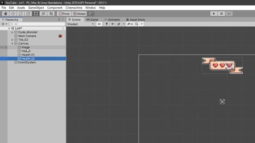Toggle 2D scene view
The height and width of the screenshot is (143, 255).
click(x=99, y=24)
